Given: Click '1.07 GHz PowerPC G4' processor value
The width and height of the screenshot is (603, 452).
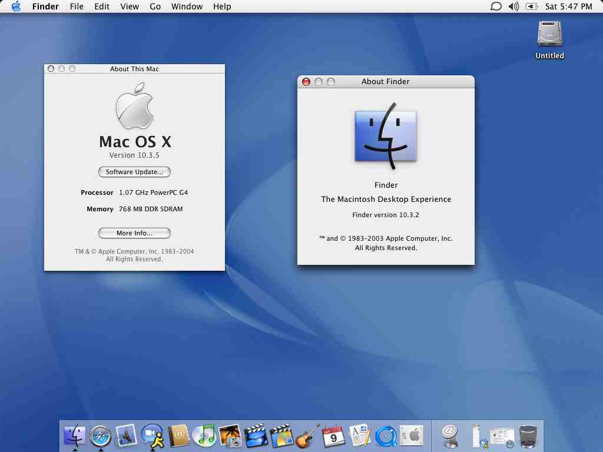Looking at the screenshot, I should click(x=154, y=192).
